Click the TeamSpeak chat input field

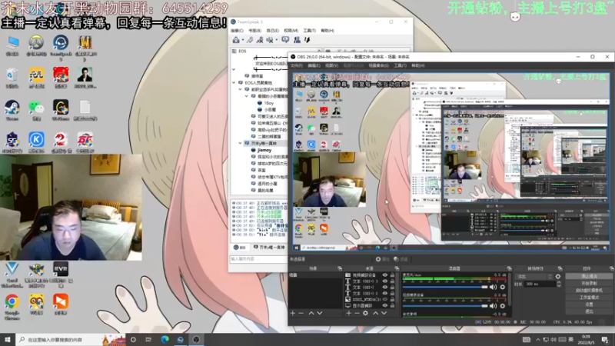tap(258, 259)
